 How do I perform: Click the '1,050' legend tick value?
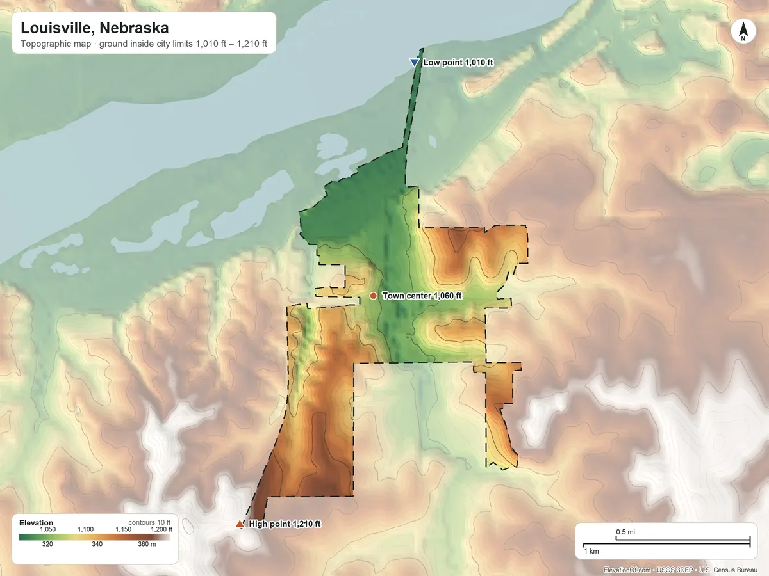click(48, 530)
